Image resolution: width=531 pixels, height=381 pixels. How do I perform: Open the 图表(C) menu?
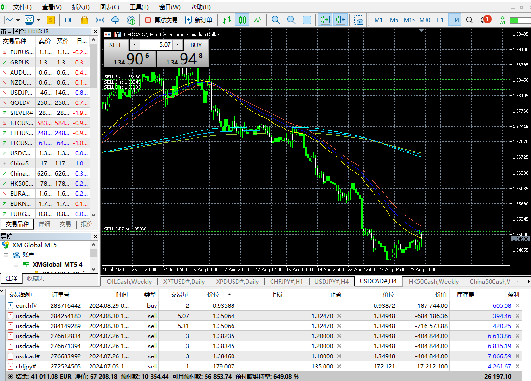click(110, 7)
